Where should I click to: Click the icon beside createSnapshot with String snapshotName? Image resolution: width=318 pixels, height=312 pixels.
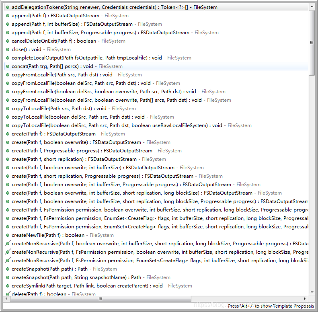pyautogui.click(x=8, y=277)
